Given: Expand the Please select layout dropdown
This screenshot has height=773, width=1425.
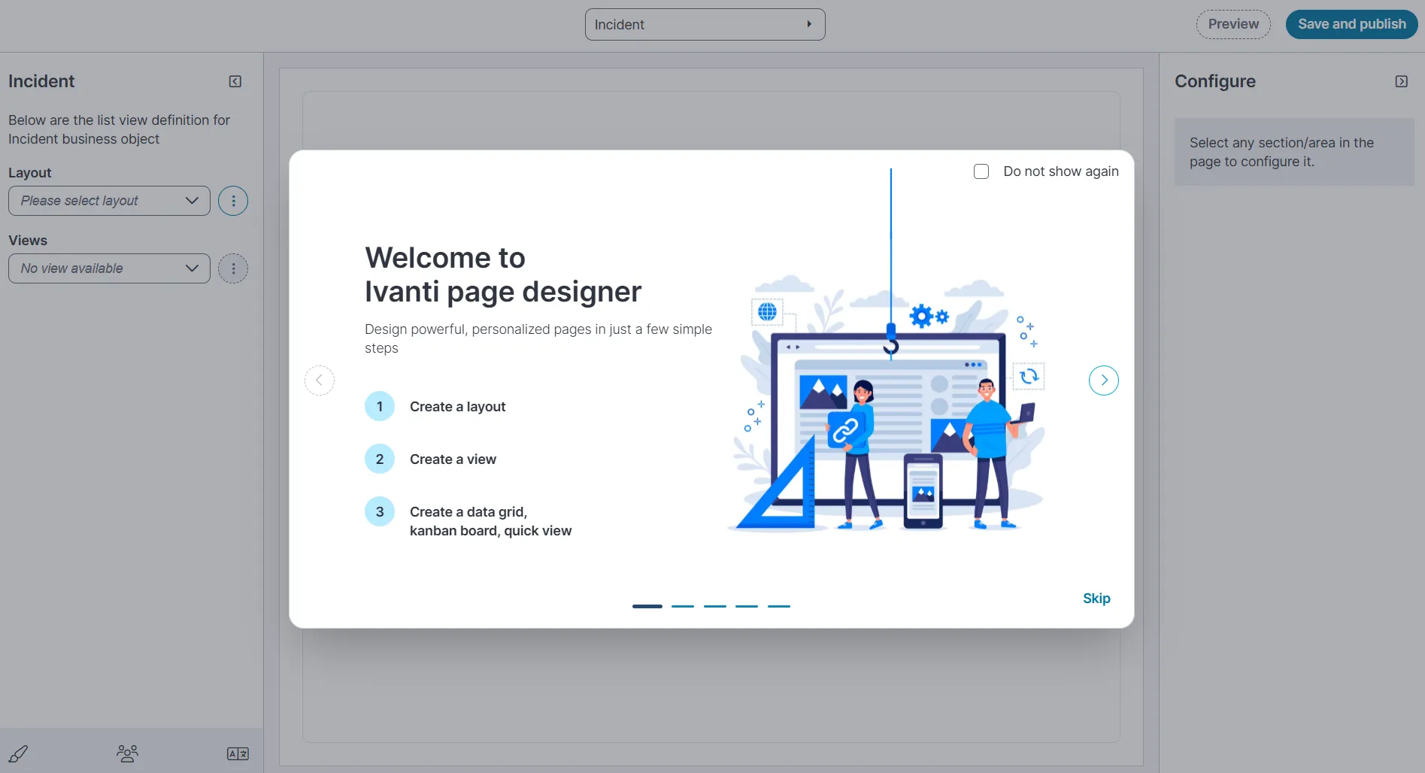Looking at the screenshot, I should (x=109, y=201).
